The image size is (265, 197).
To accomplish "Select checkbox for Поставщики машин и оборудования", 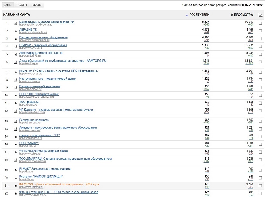I will 260,39.
